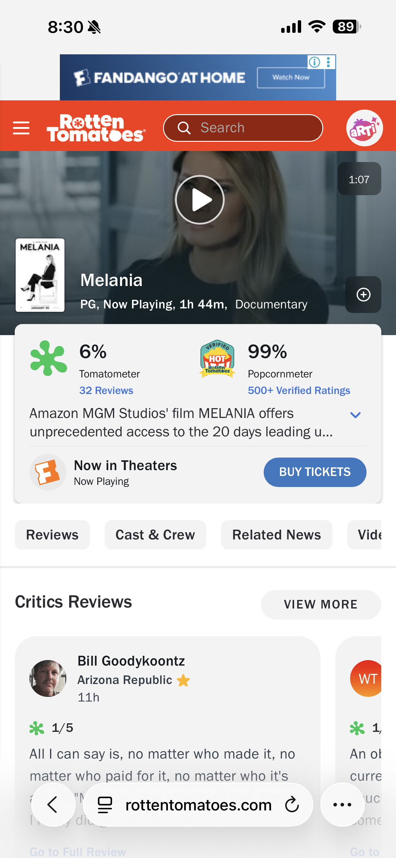Add Melania to watchlist with plus icon

pyautogui.click(x=363, y=294)
